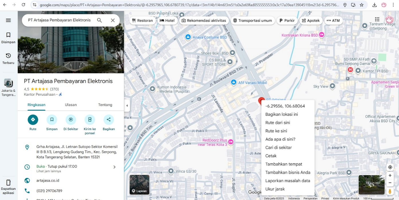Click Tambahkan bisnis Anda option
This screenshot has height=200, width=399.
pos(288,172)
